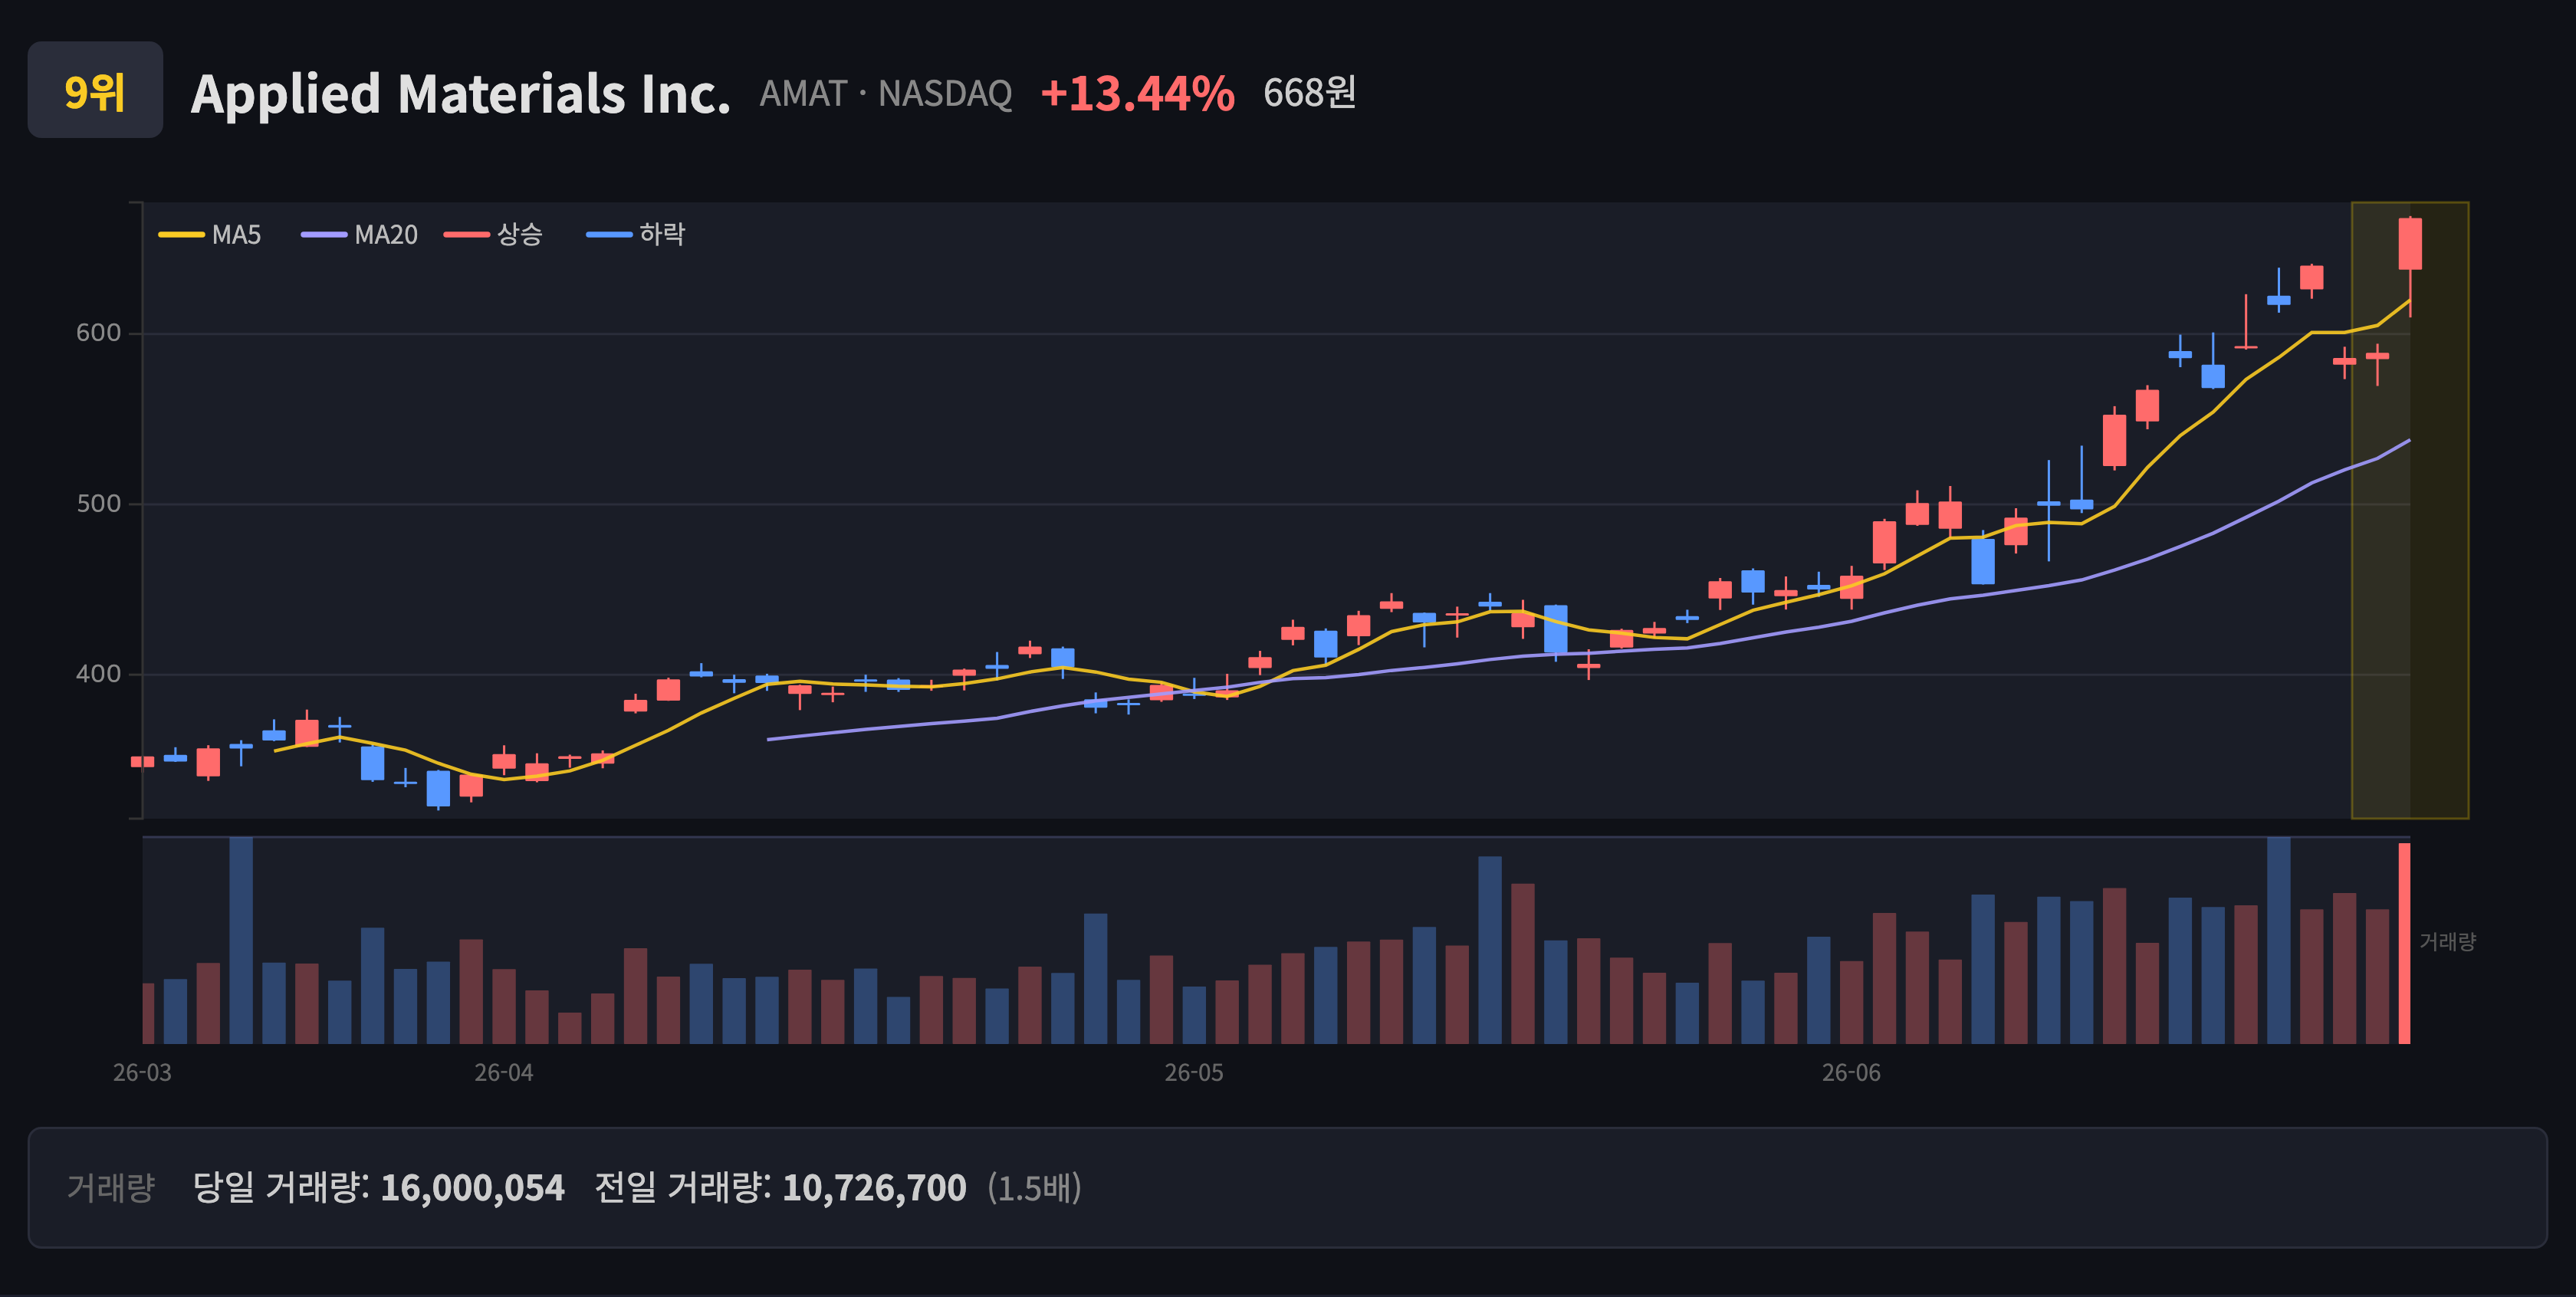
Task: Click the 26-04 date axis label
Action: [x=504, y=1073]
